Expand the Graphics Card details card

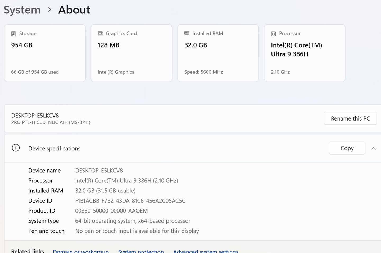coord(131,53)
